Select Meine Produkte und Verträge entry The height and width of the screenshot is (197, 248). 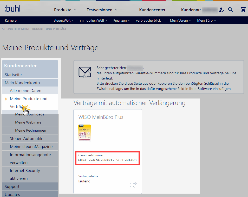(x=30, y=102)
